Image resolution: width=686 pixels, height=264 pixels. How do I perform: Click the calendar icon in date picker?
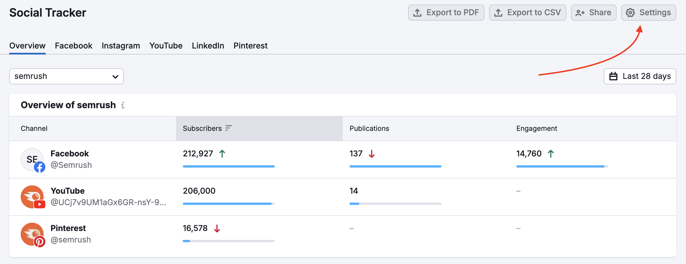[x=613, y=76]
